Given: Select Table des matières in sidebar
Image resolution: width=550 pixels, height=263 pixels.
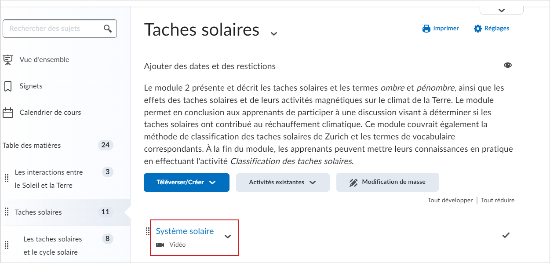Looking at the screenshot, I should click(32, 145).
